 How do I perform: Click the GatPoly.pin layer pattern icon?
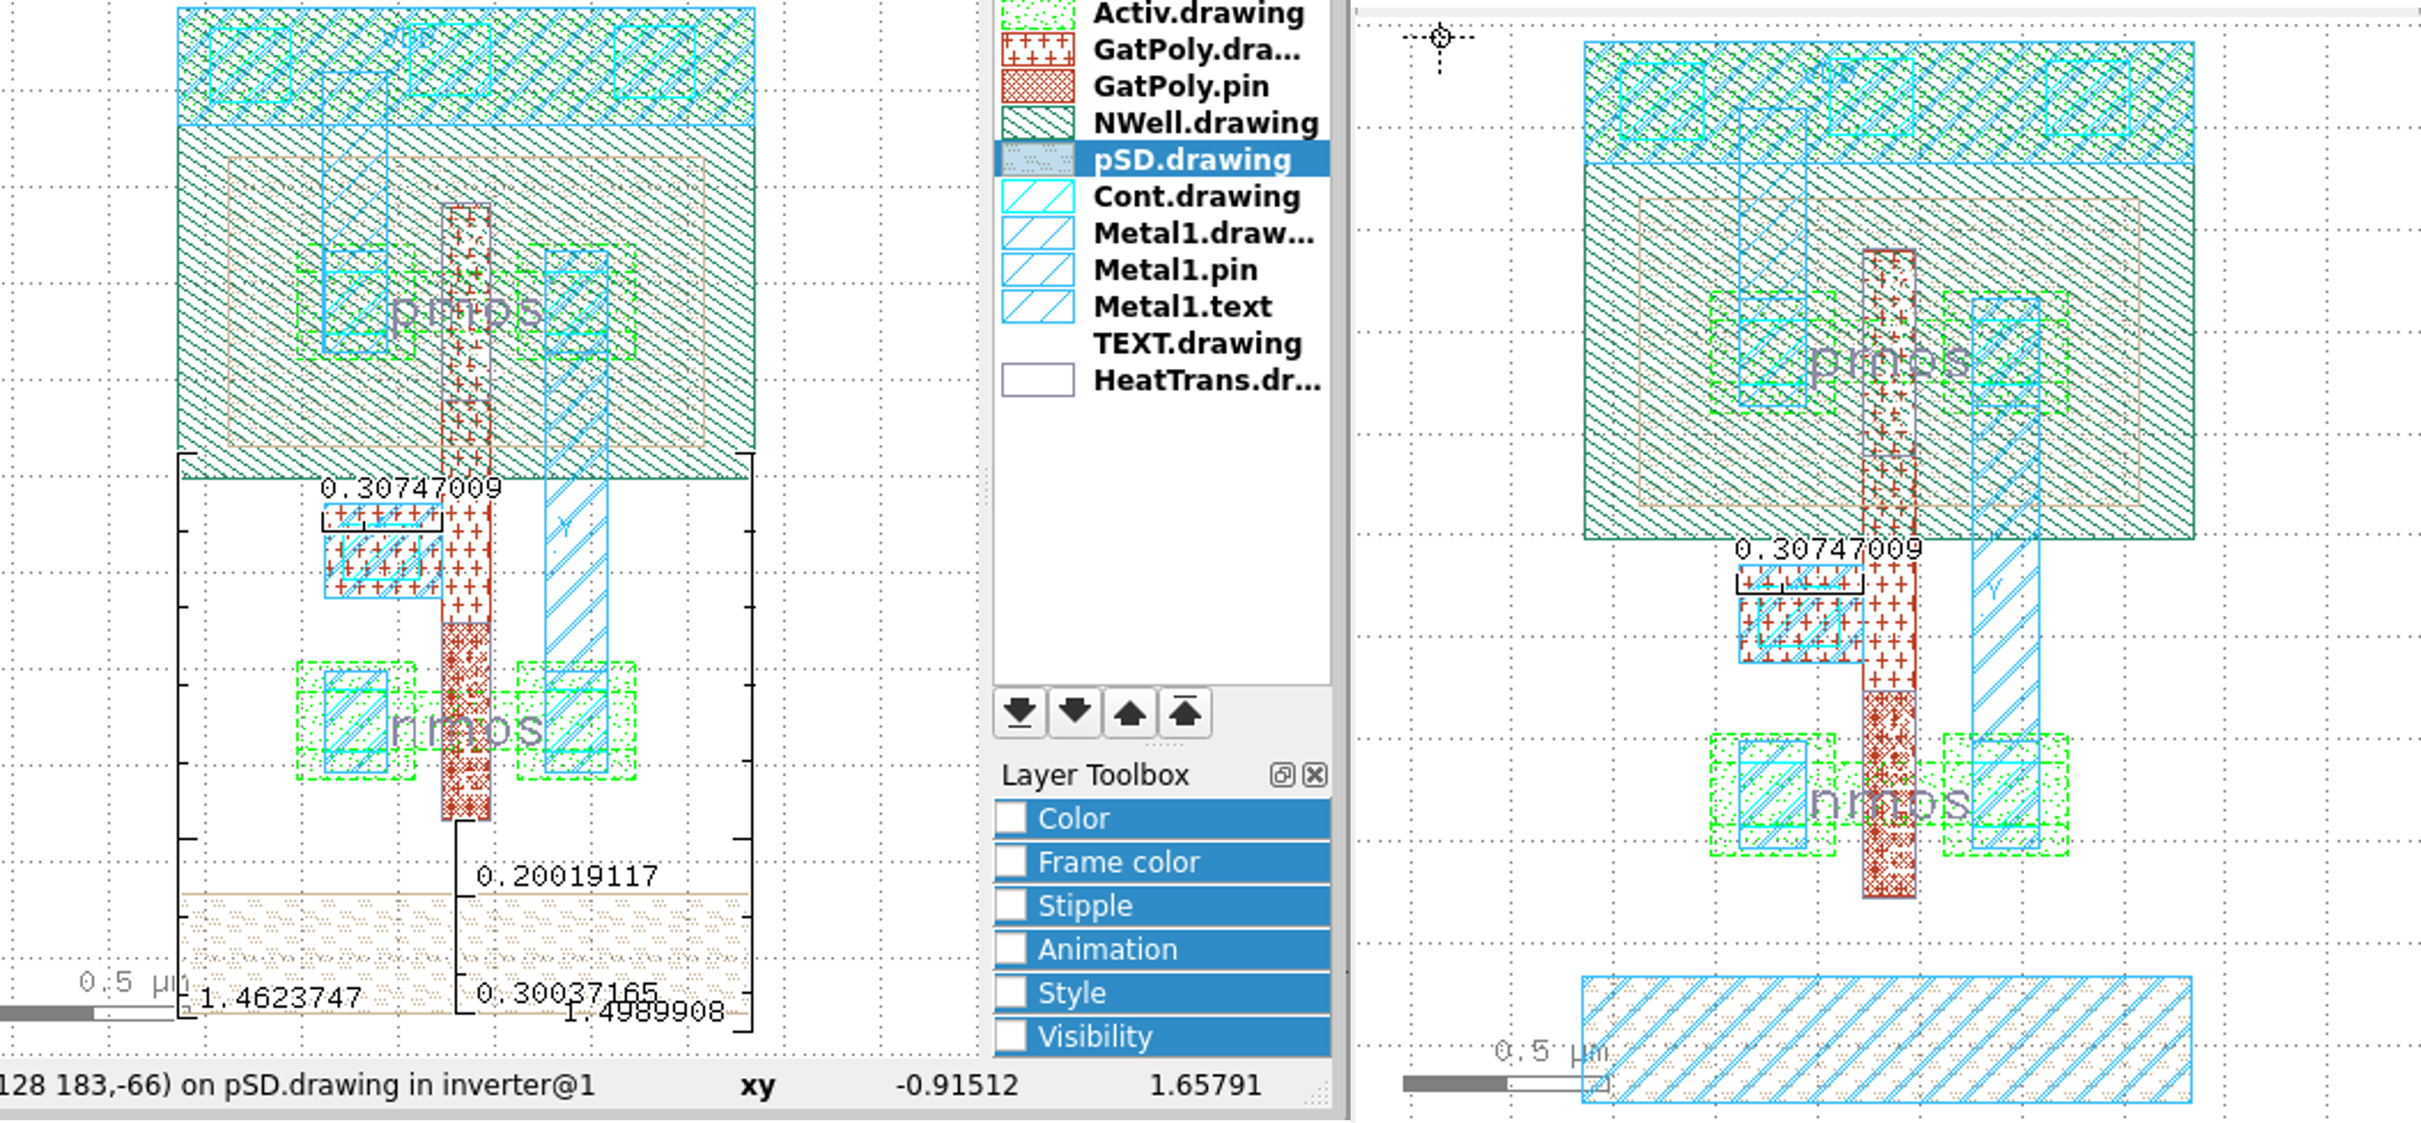click(1038, 86)
